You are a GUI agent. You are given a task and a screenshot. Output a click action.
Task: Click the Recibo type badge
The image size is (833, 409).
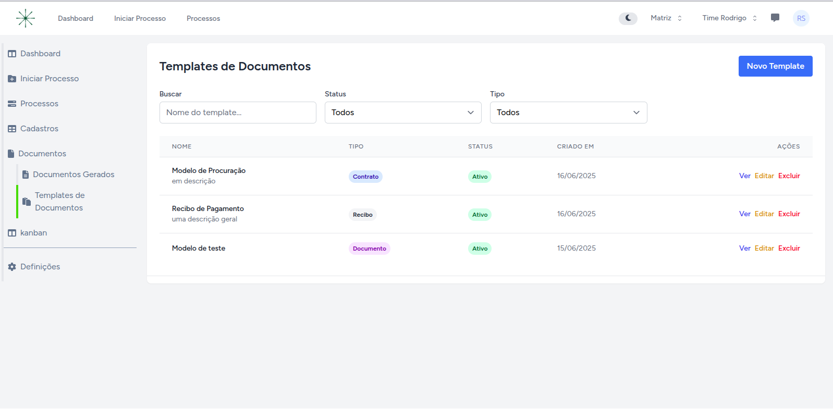(x=362, y=215)
